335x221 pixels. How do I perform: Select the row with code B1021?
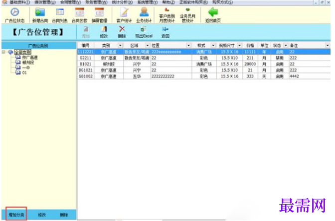click(204, 64)
